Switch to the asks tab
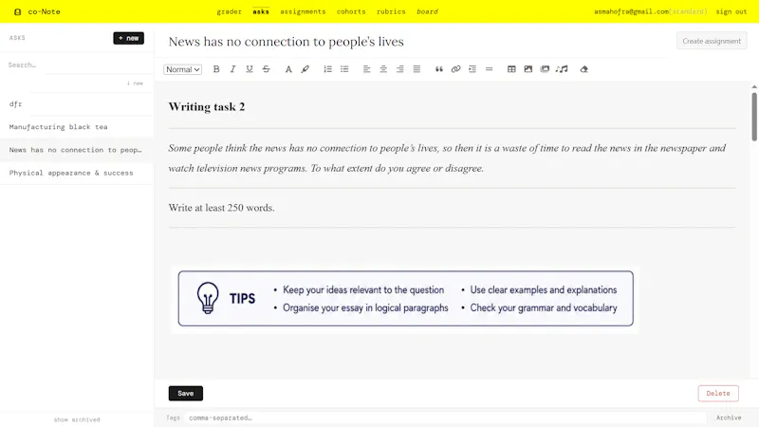Viewport: 759px width, 427px height. tap(261, 11)
